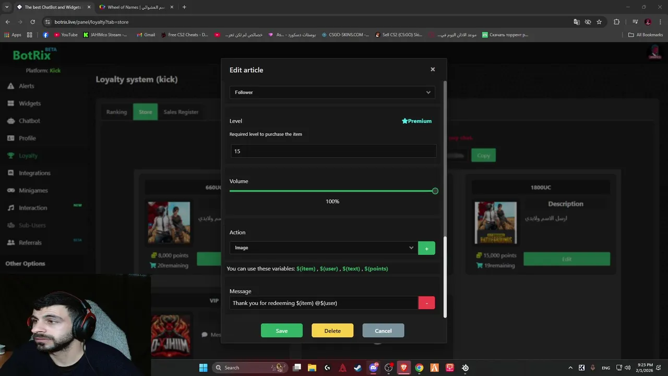
Task: Open Referrals in the sidebar
Action: [30, 243]
